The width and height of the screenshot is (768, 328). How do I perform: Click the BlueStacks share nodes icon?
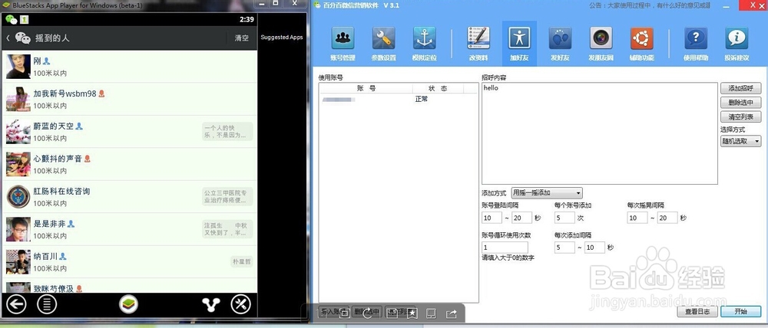[211, 304]
